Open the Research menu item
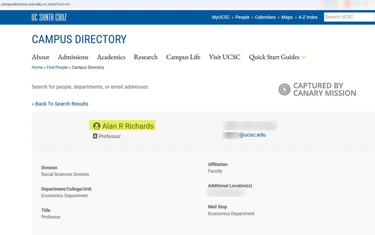The height and width of the screenshot is (235, 375). [x=146, y=57]
